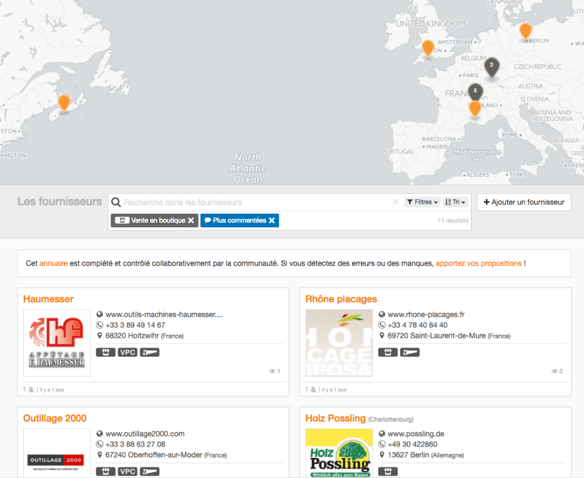The width and height of the screenshot is (584, 478).
Task: Click Haumesser's shop badge icon
Action: [x=106, y=352]
